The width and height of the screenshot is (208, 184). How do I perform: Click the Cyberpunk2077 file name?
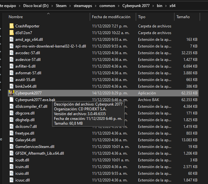28,93
